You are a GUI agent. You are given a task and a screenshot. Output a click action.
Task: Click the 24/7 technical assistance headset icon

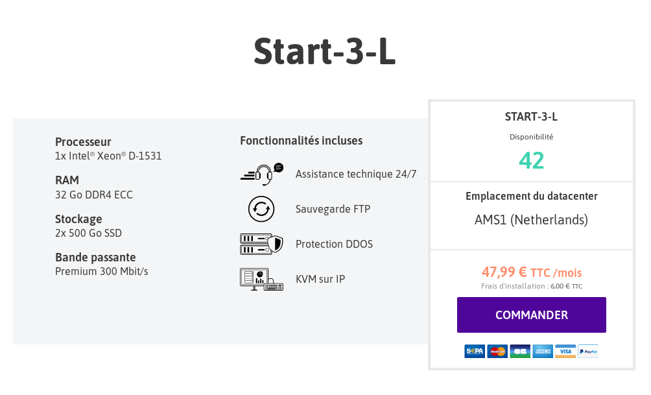click(261, 174)
